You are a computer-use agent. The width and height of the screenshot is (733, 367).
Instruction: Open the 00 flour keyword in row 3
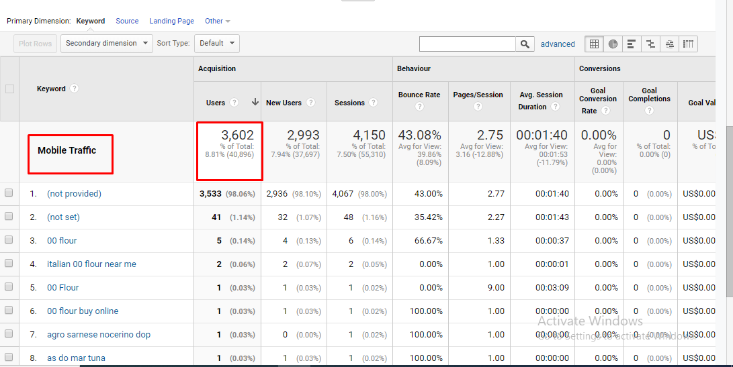click(x=62, y=240)
